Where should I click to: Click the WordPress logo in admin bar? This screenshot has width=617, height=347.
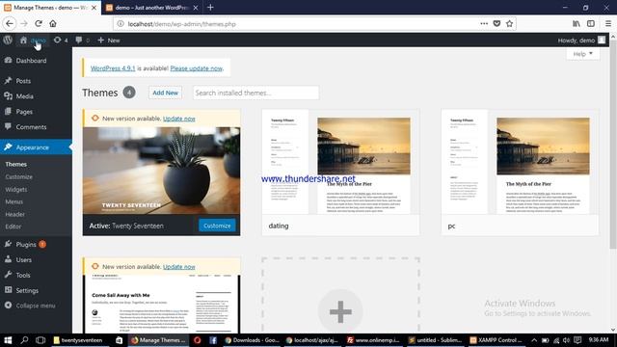point(8,40)
